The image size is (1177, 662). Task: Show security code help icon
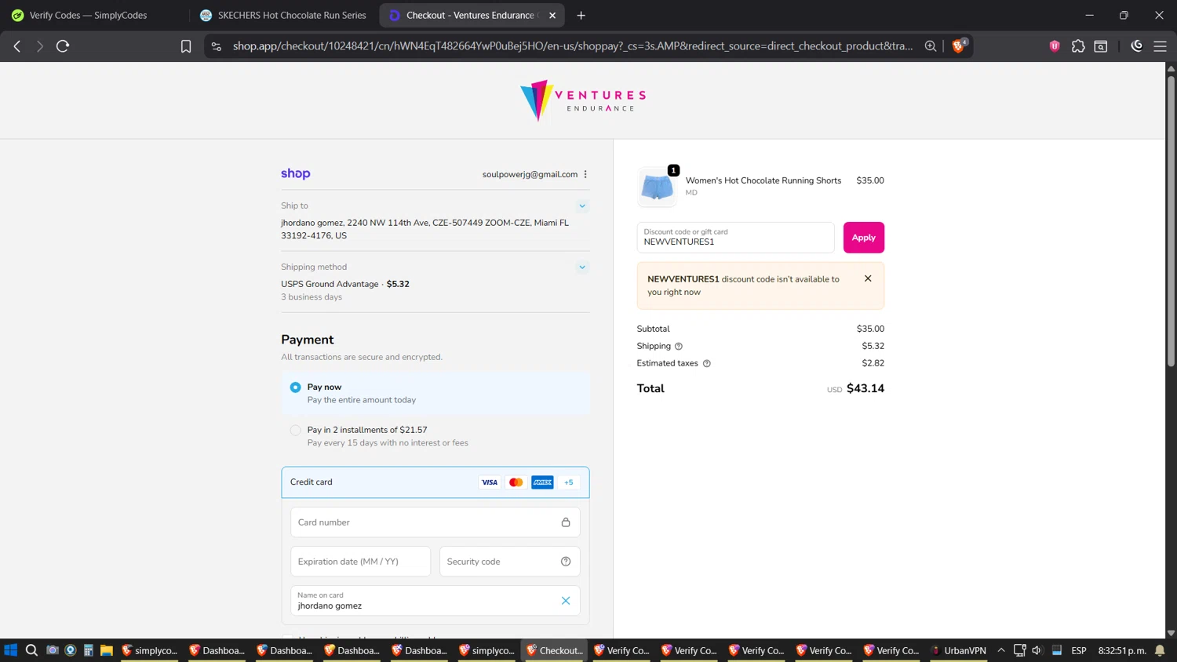[x=566, y=562]
